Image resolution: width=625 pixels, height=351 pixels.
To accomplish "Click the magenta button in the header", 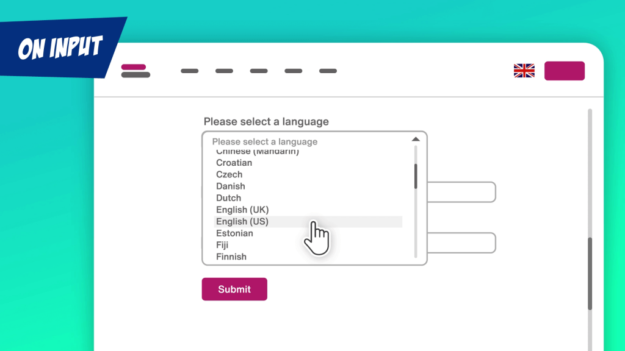I will [565, 71].
